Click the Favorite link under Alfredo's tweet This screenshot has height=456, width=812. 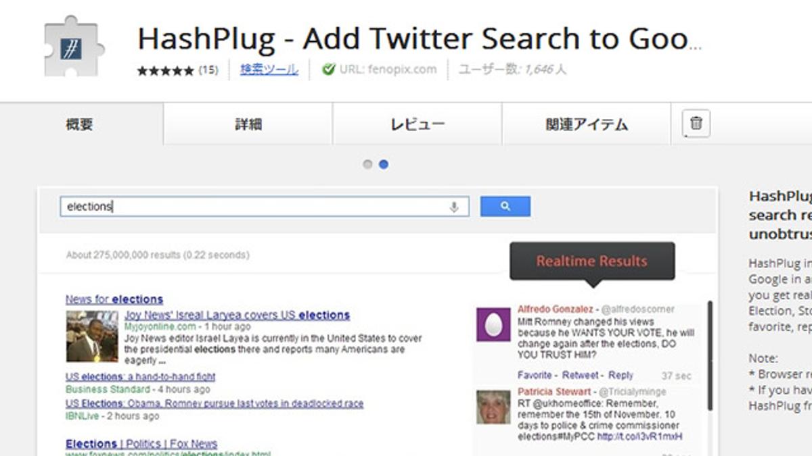click(x=535, y=375)
